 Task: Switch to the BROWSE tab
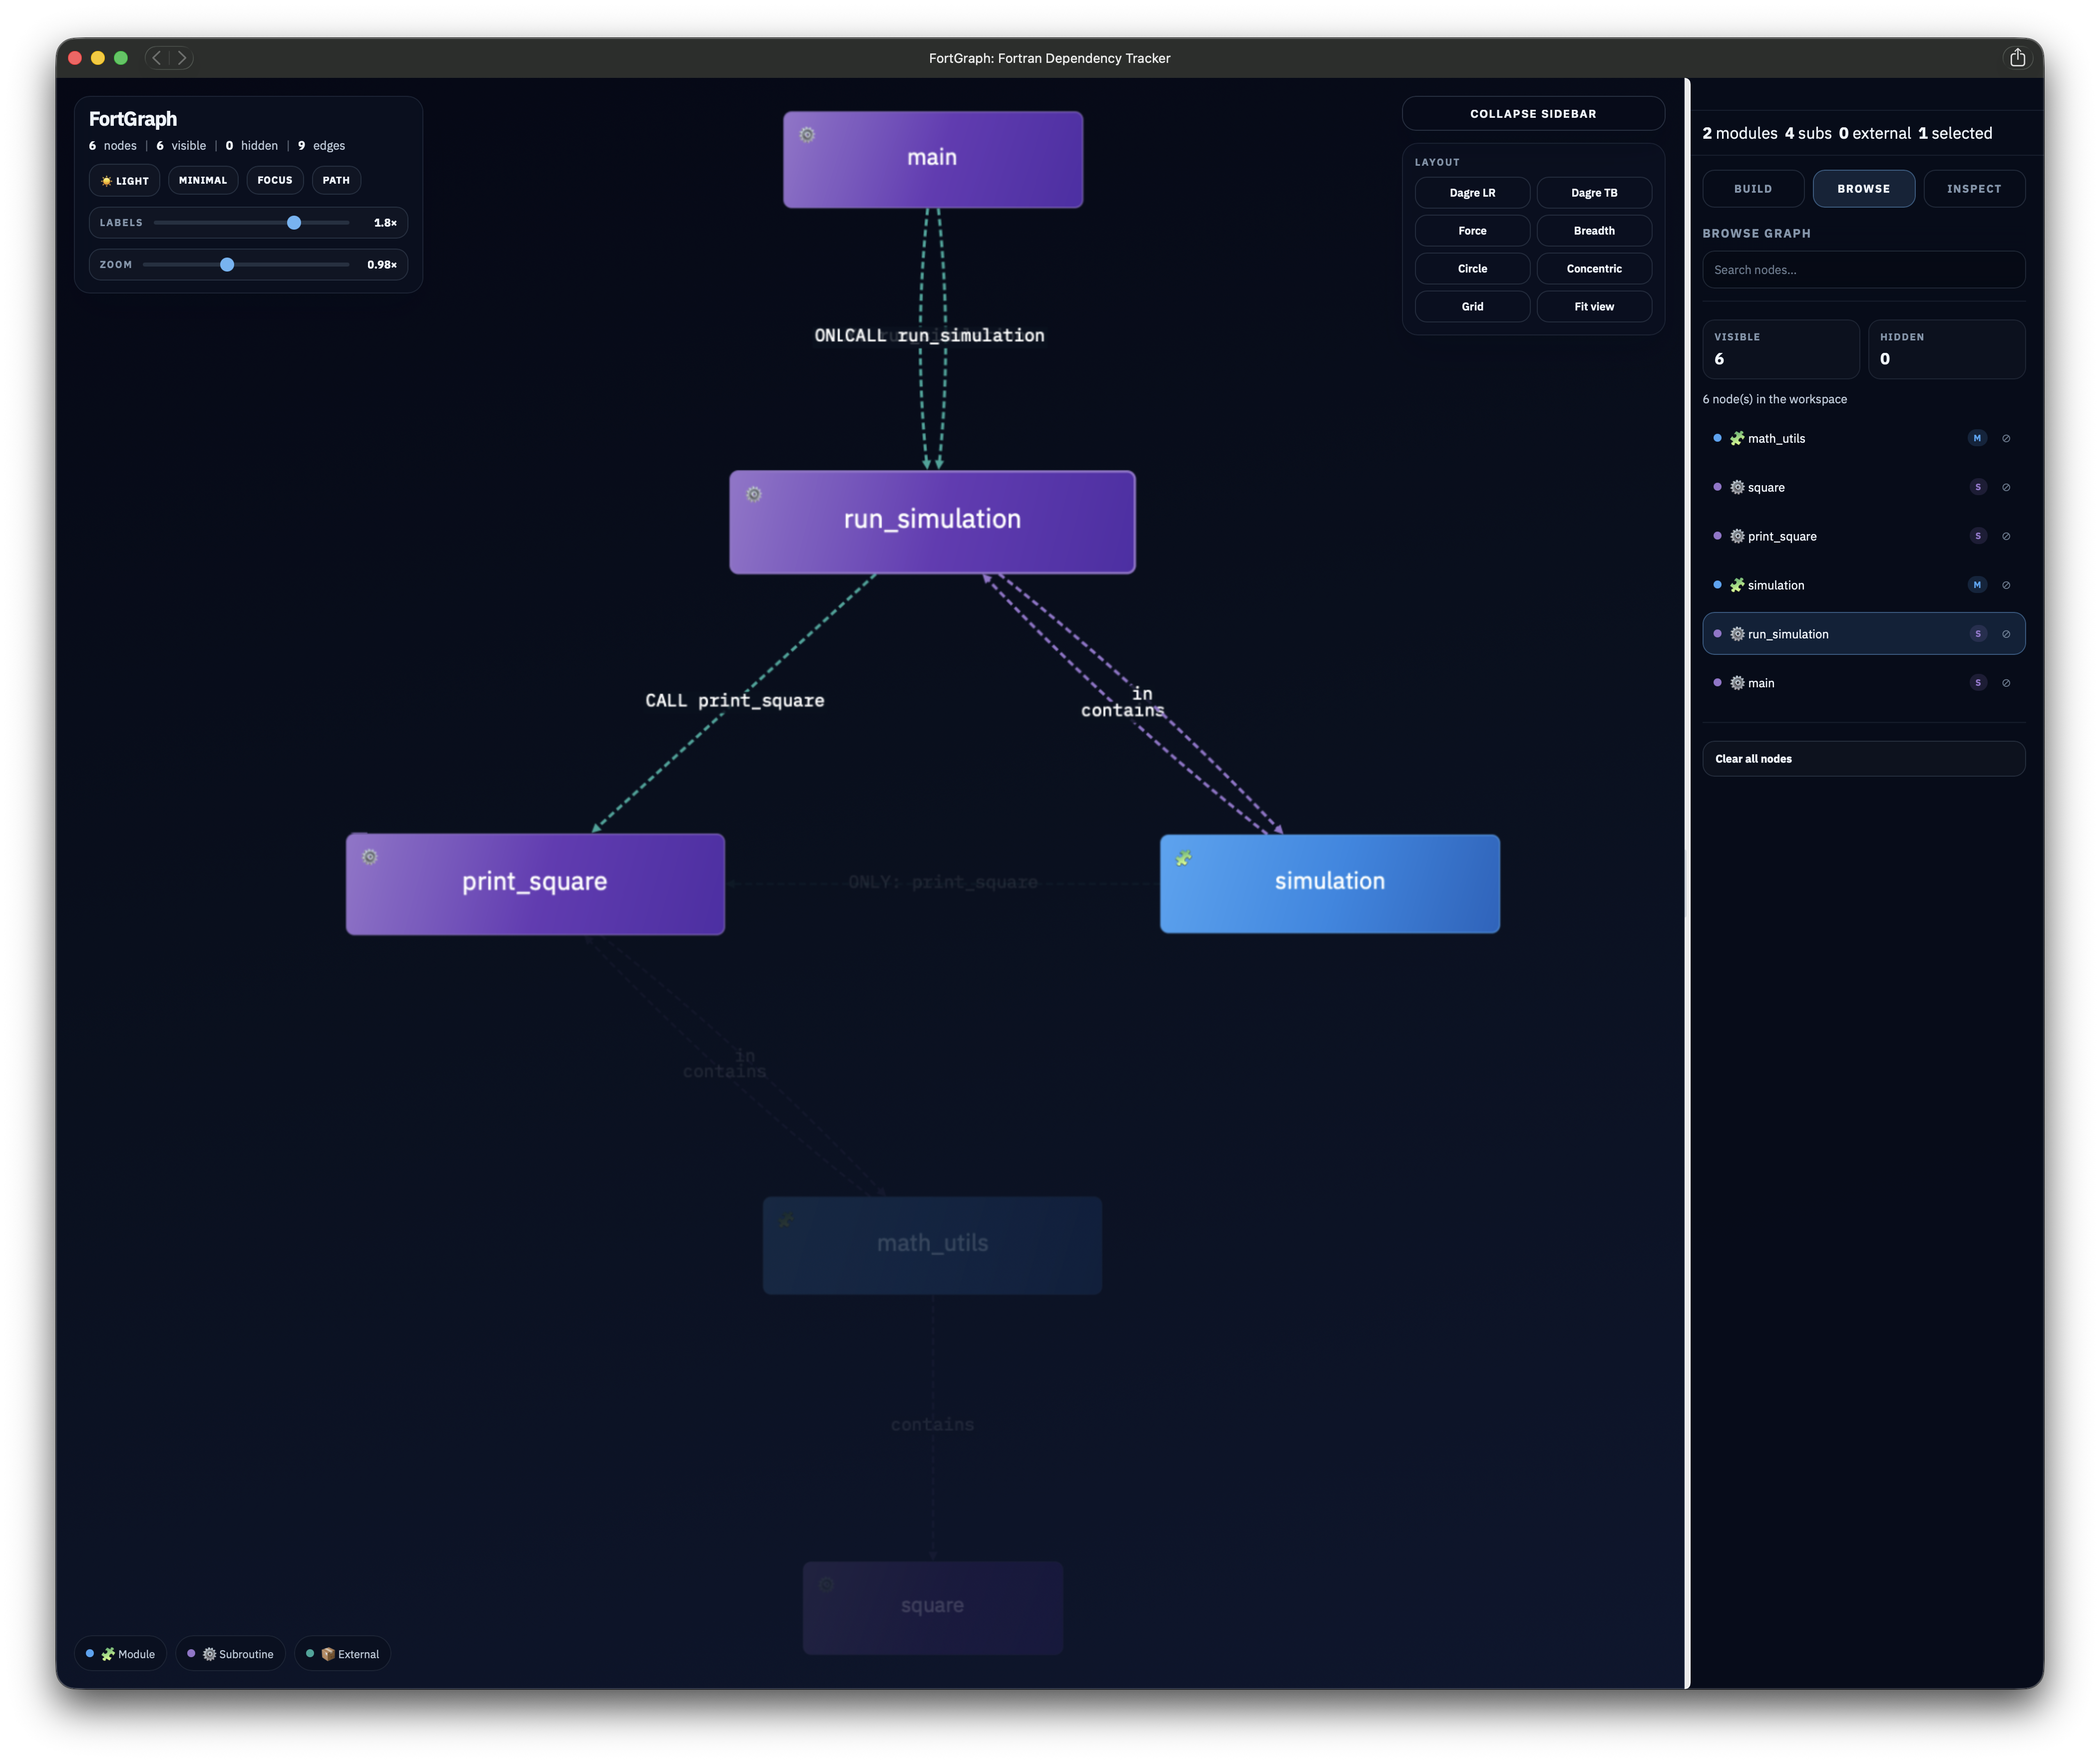click(x=1864, y=189)
